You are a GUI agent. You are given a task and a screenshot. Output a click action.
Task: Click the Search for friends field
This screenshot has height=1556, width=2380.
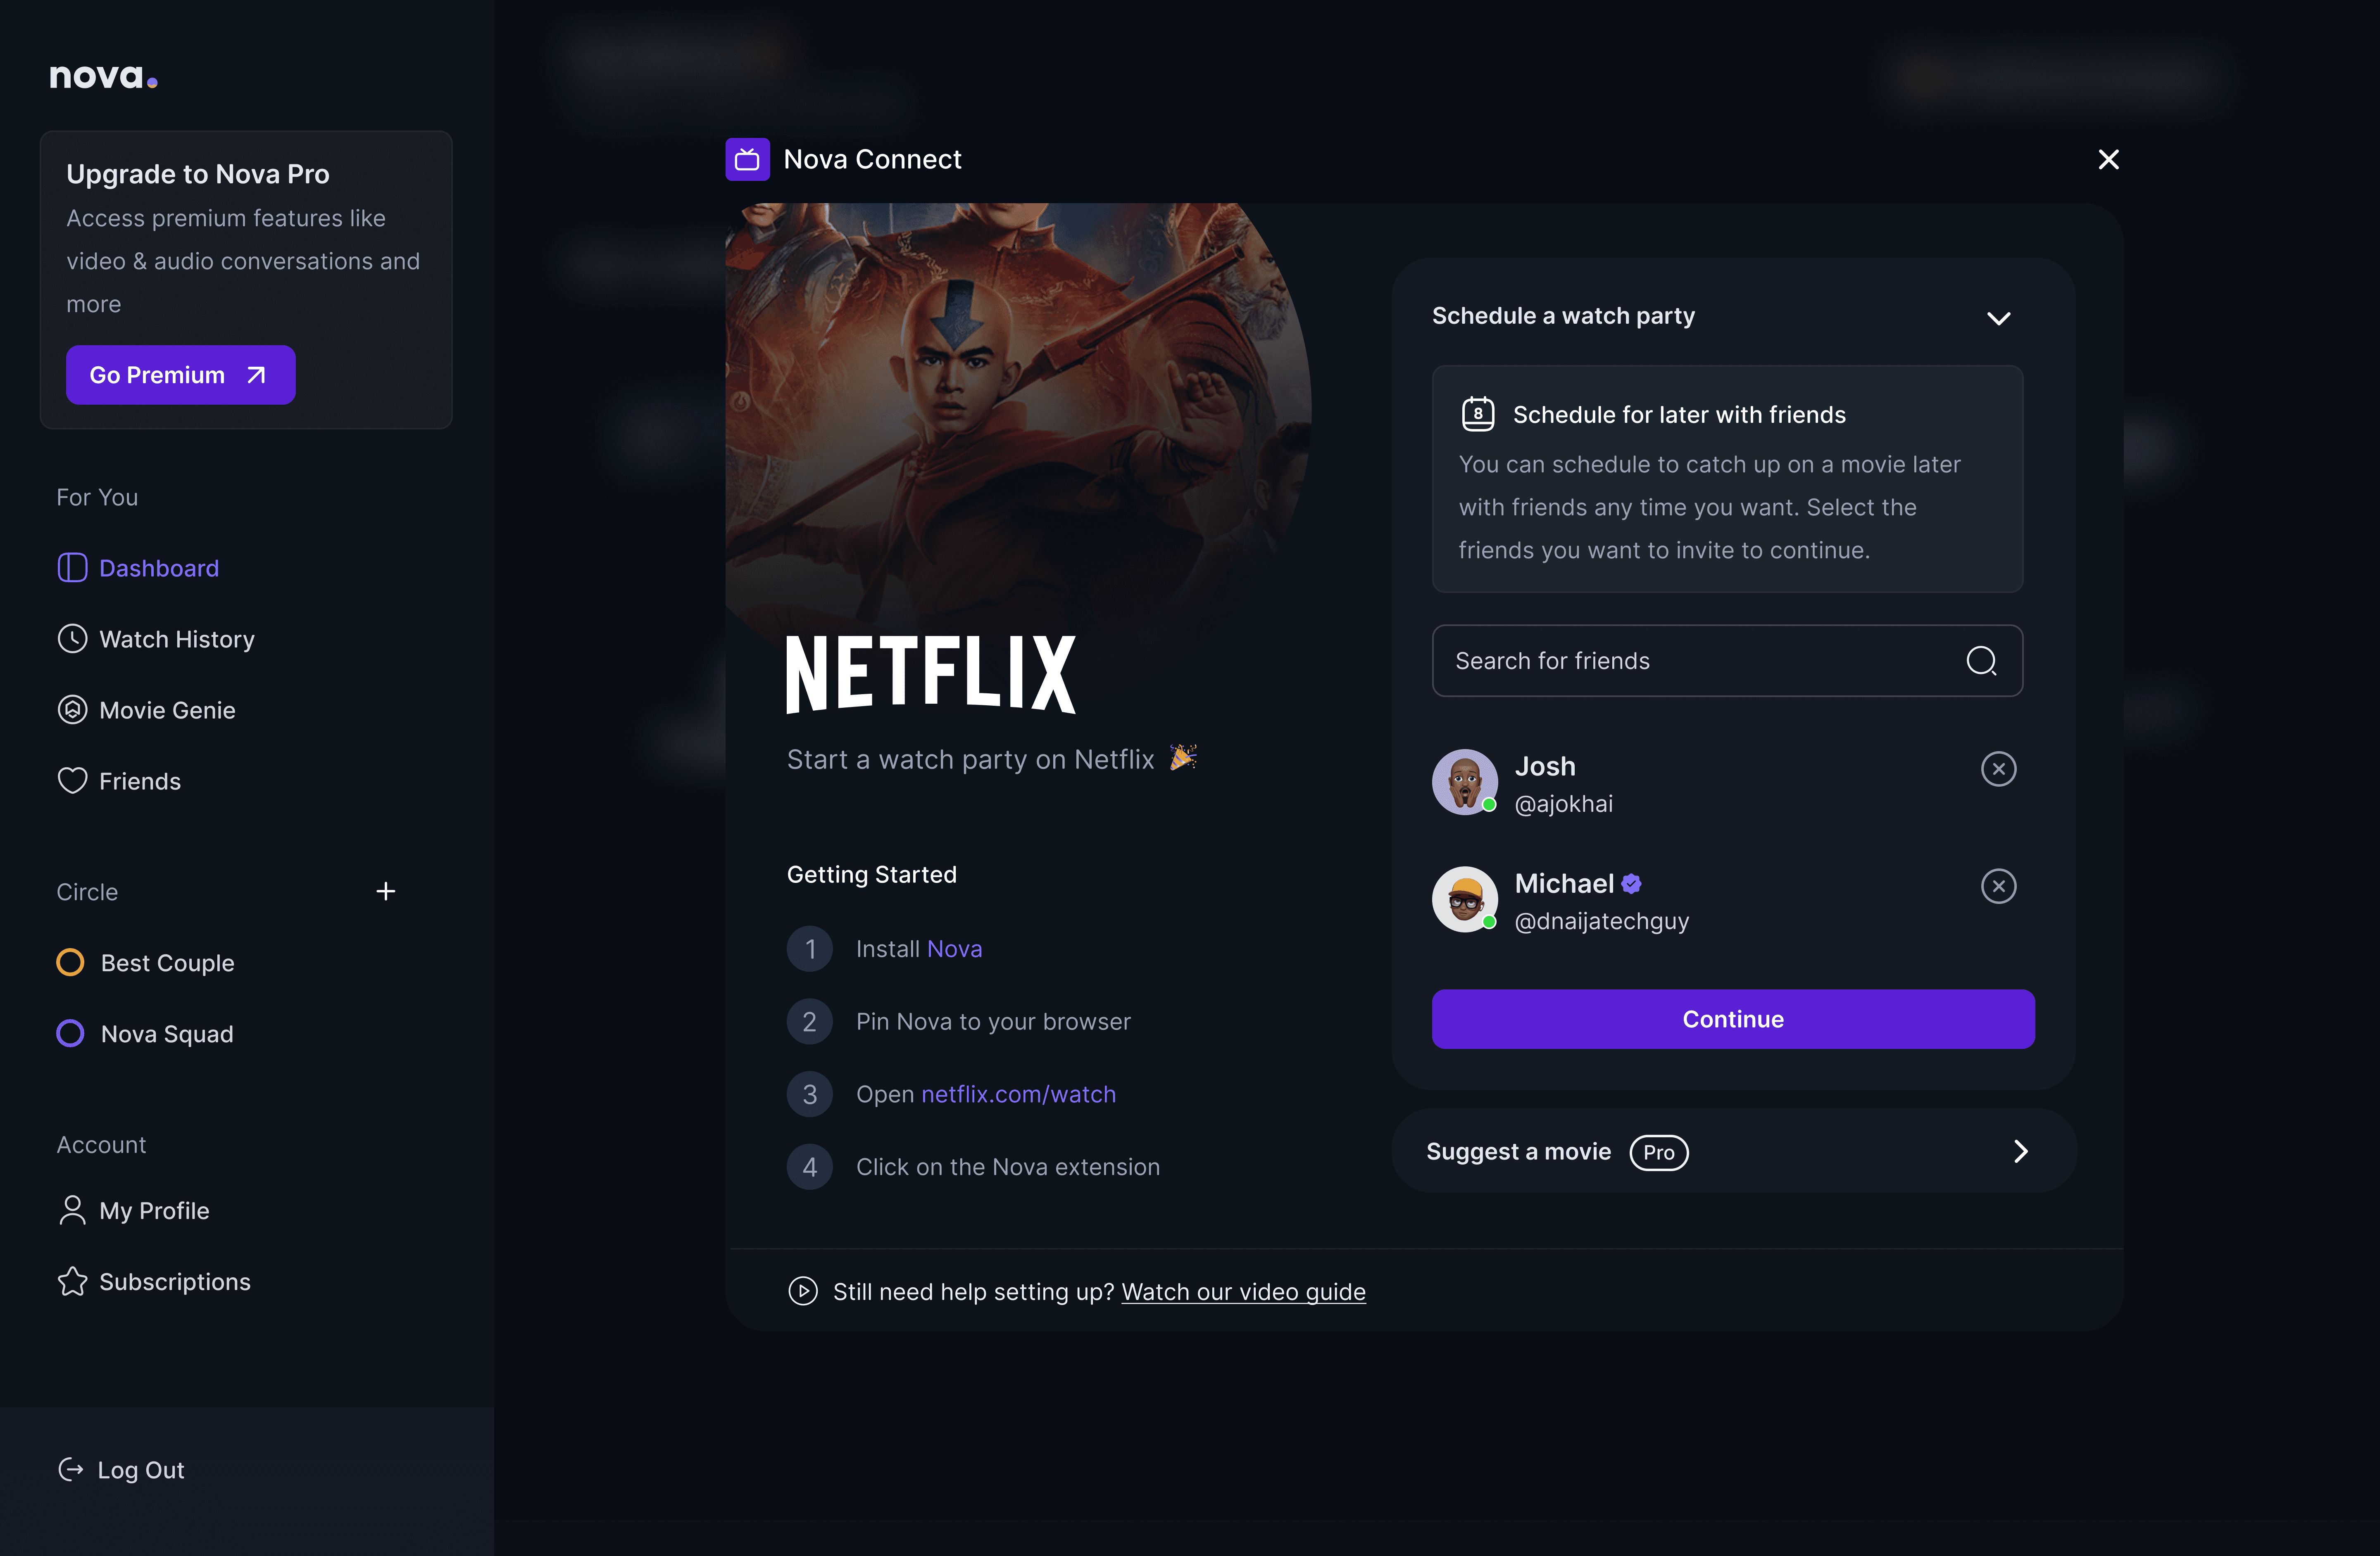pyautogui.click(x=1700, y=661)
